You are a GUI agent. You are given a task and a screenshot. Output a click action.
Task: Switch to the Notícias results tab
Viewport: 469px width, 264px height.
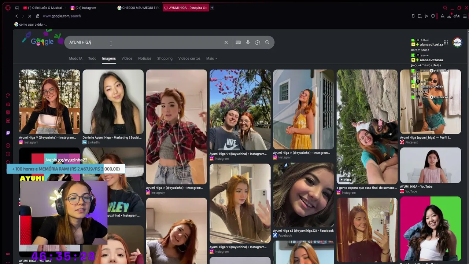click(145, 59)
